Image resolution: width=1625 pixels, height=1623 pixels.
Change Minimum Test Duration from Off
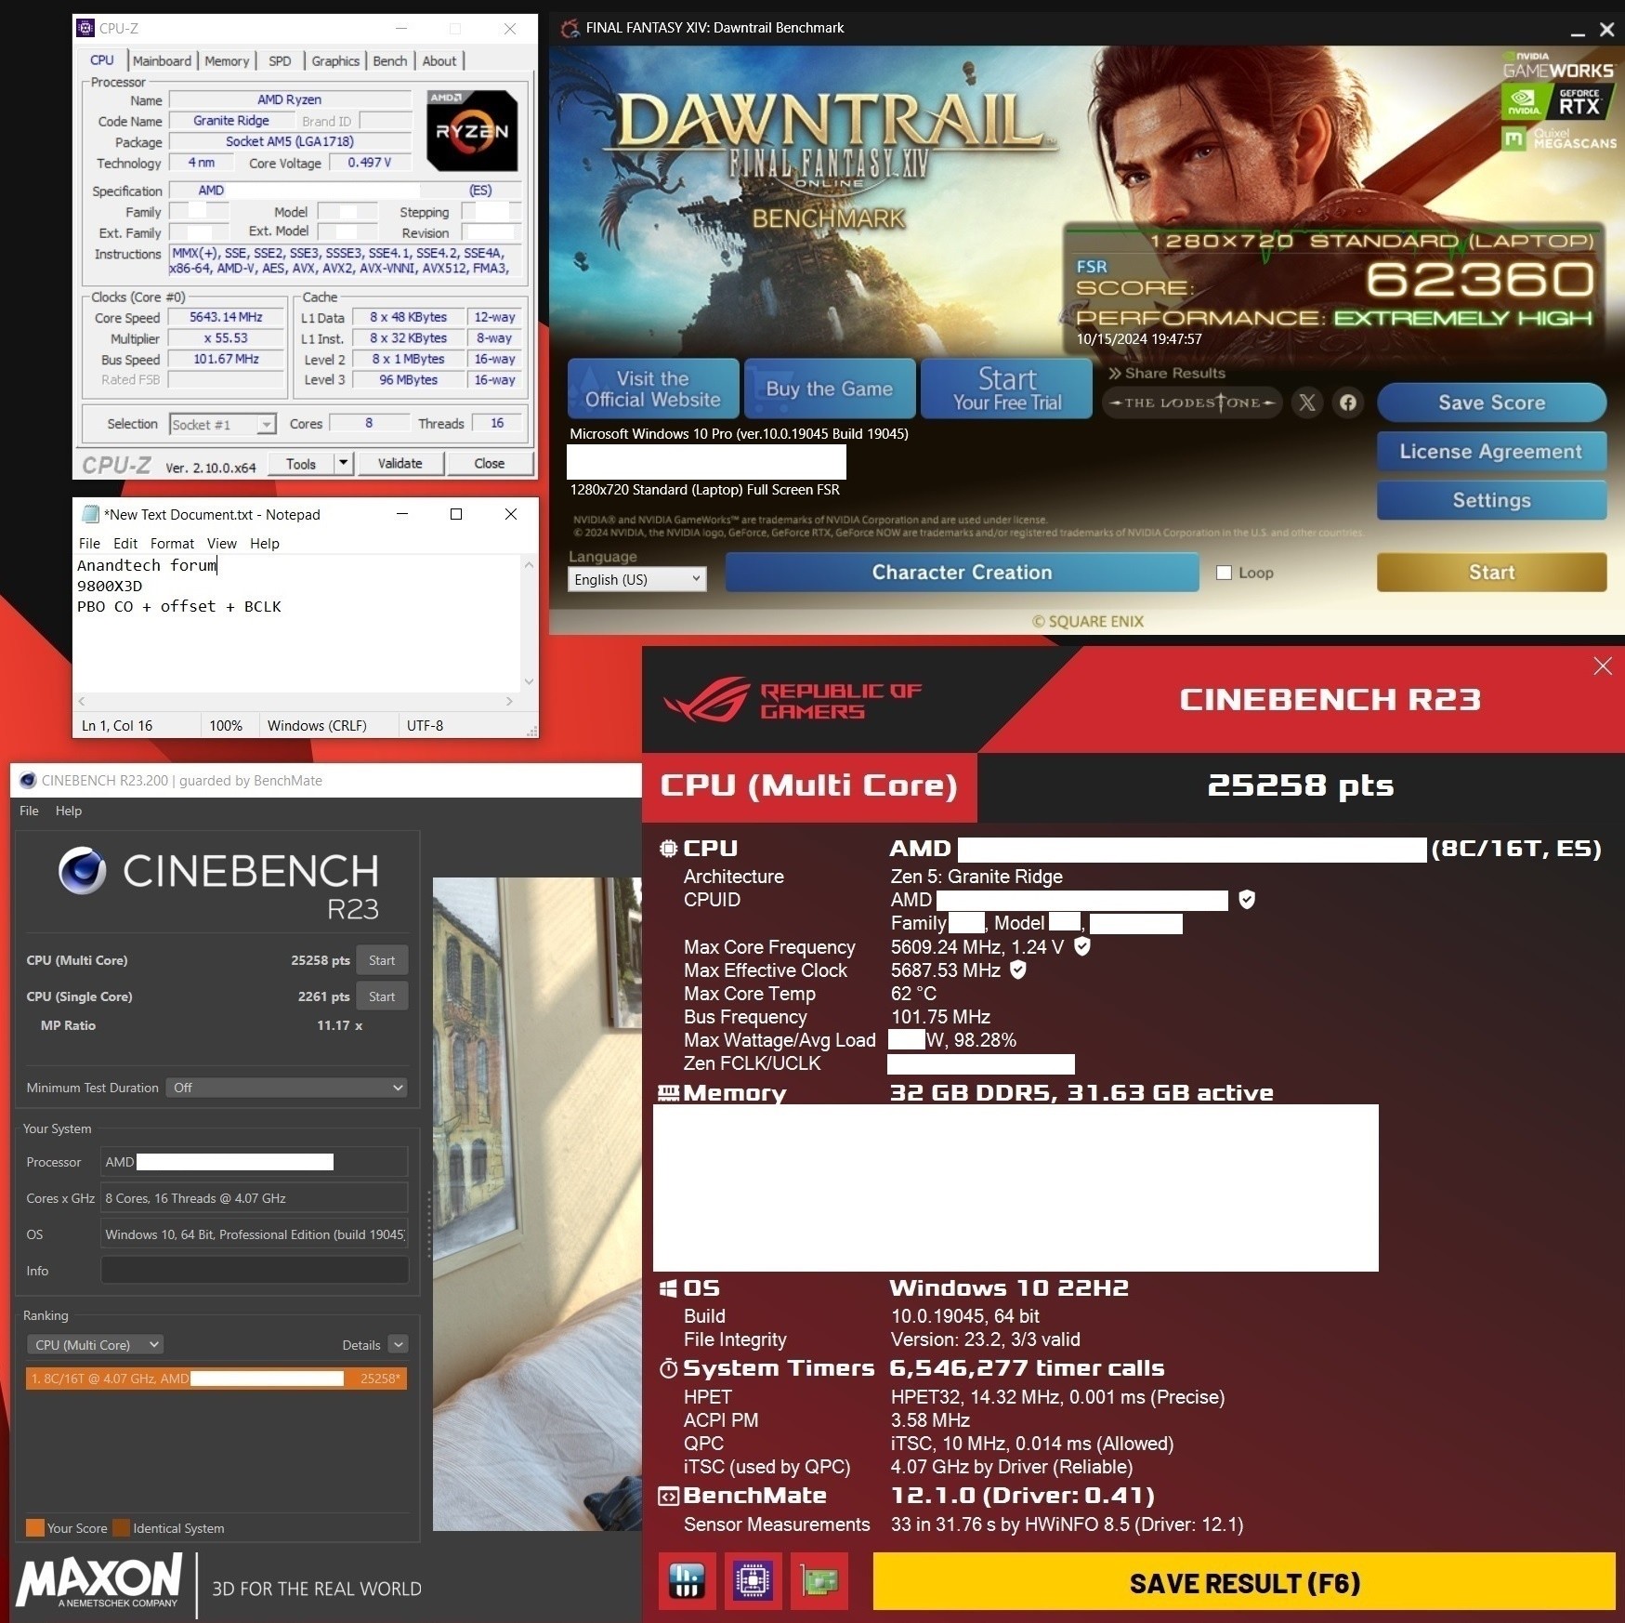tap(285, 1087)
